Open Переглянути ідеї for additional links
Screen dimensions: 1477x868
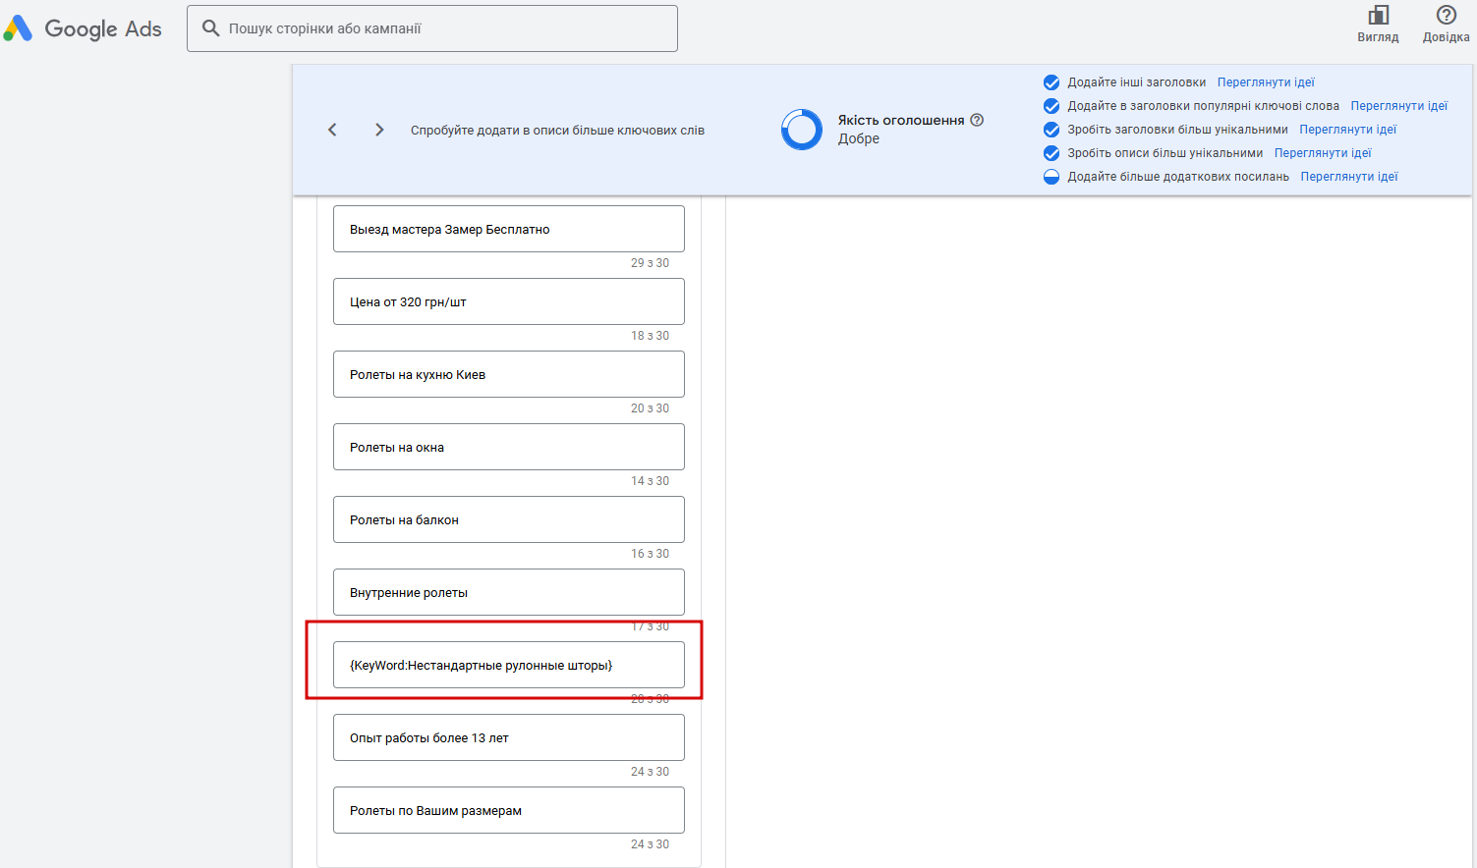coord(1349,177)
